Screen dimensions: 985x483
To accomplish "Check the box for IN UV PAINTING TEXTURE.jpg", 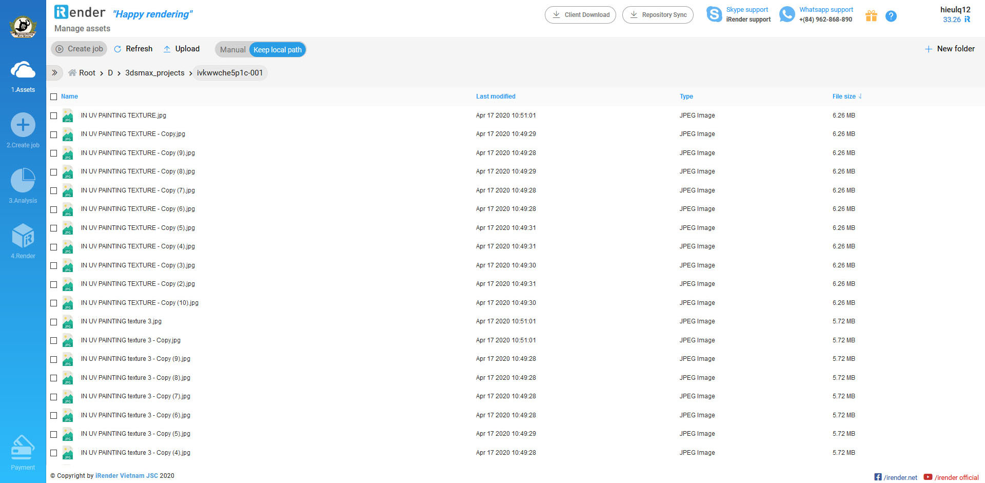I will pos(54,116).
